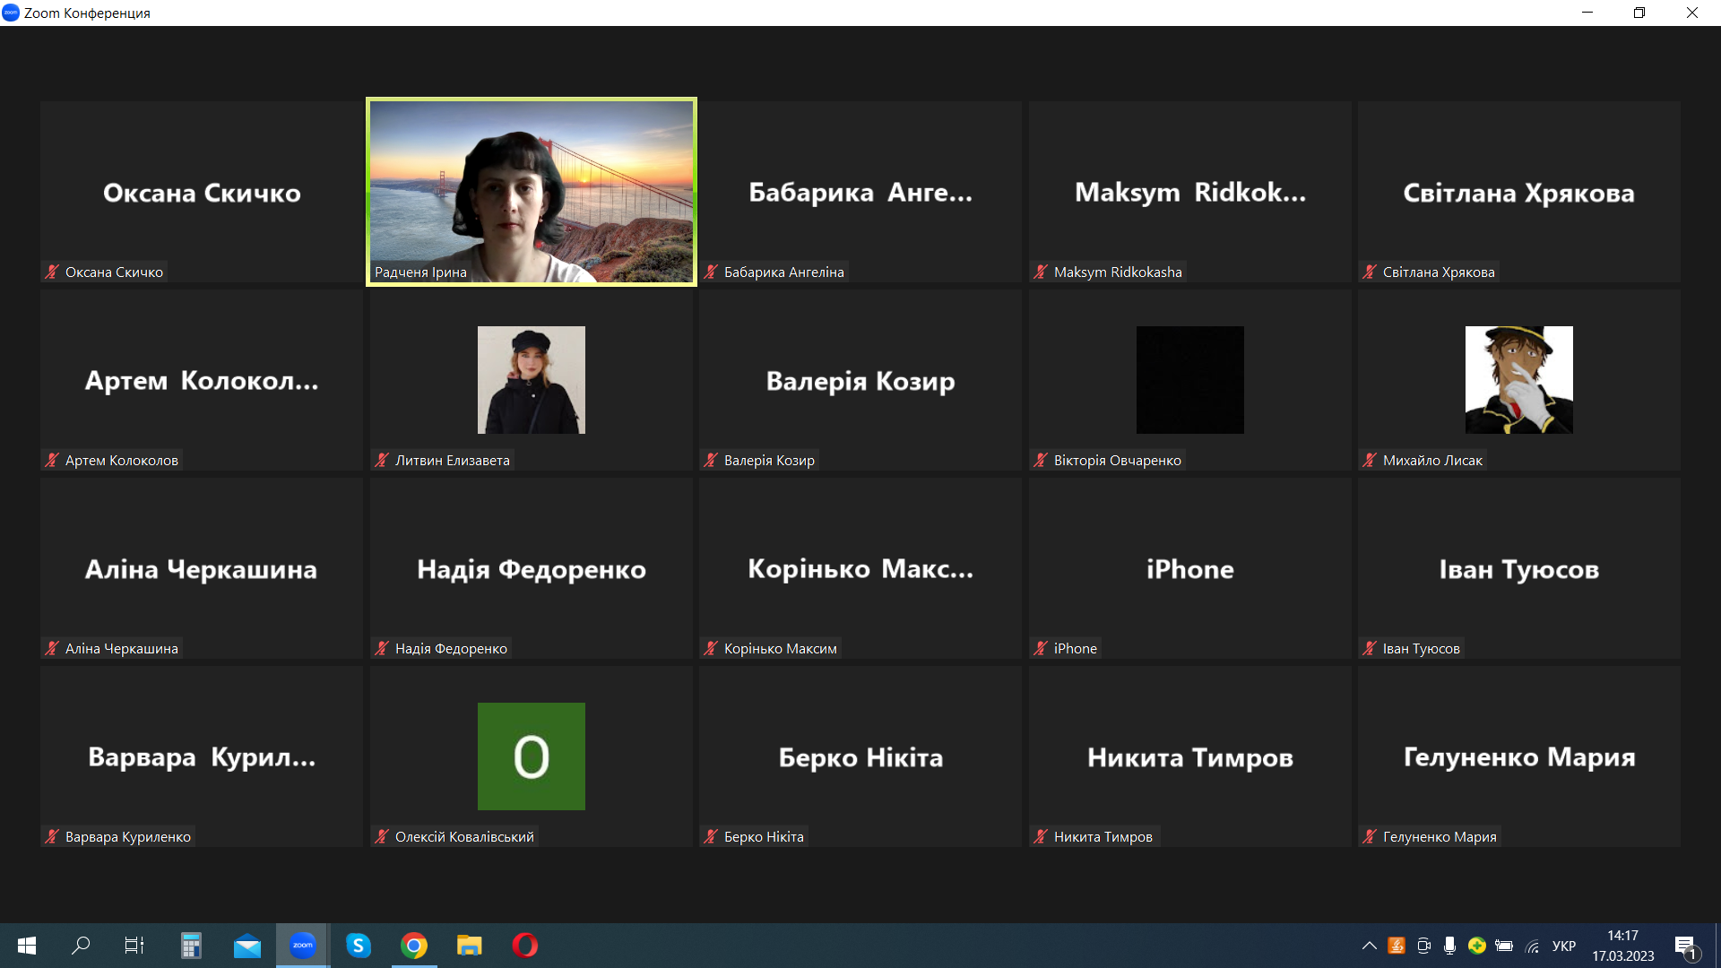Select the large Іван Туюсов name in tile
Screen dimensions: 1721x968
click(x=1519, y=569)
